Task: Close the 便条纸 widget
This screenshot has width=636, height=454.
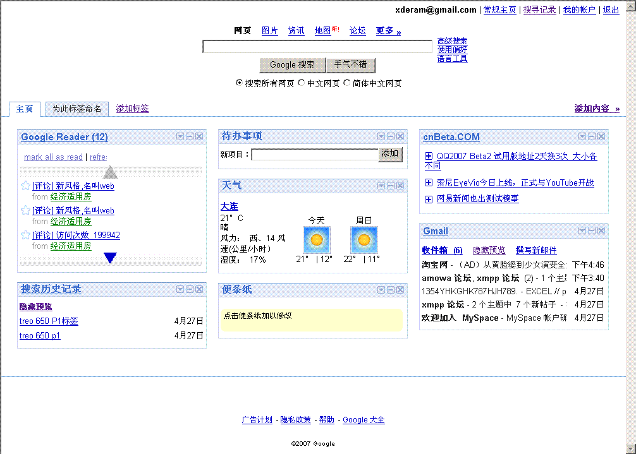Action: [x=400, y=290]
